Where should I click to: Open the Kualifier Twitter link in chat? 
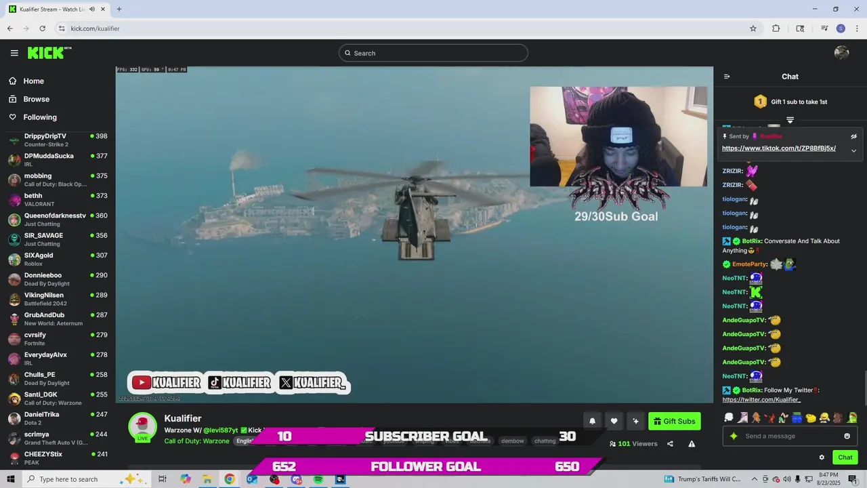761,400
